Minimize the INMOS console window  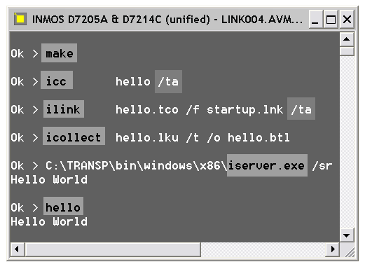point(315,20)
